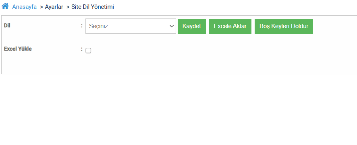Click the Excel Yükle label text

coord(18,49)
